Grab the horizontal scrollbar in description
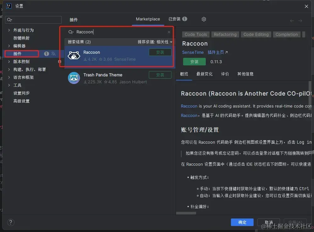Image resolution: width=314 pixels, height=232 pixels. (186, 213)
